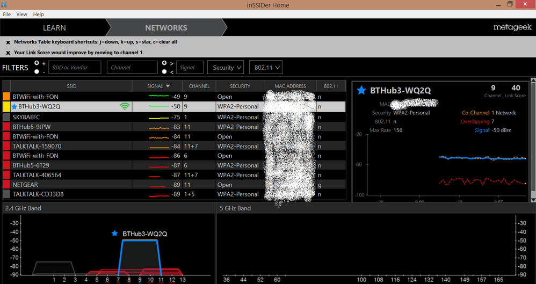The width and height of the screenshot is (536, 284).
Task: Click the green Wi-Fi connected icon on BTHub3-WQ2Q row
Action: [125, 107]
